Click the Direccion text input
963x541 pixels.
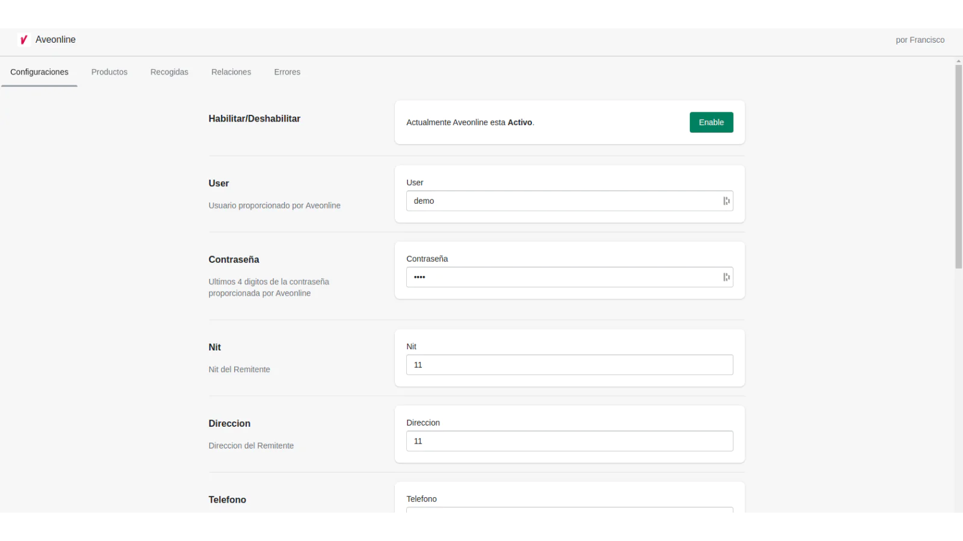point(569,441)
